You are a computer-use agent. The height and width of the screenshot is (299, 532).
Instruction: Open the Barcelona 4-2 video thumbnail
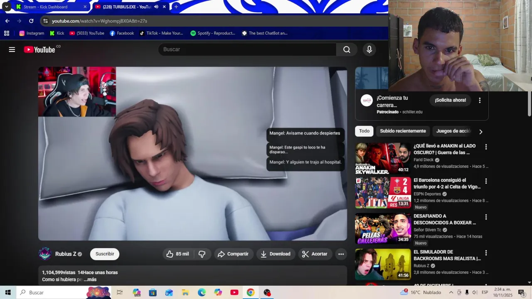click(383, 193)
